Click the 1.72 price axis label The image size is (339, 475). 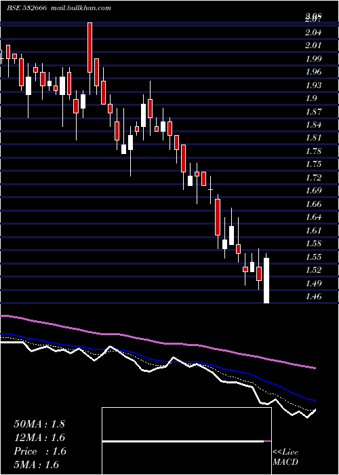point(313,177)
